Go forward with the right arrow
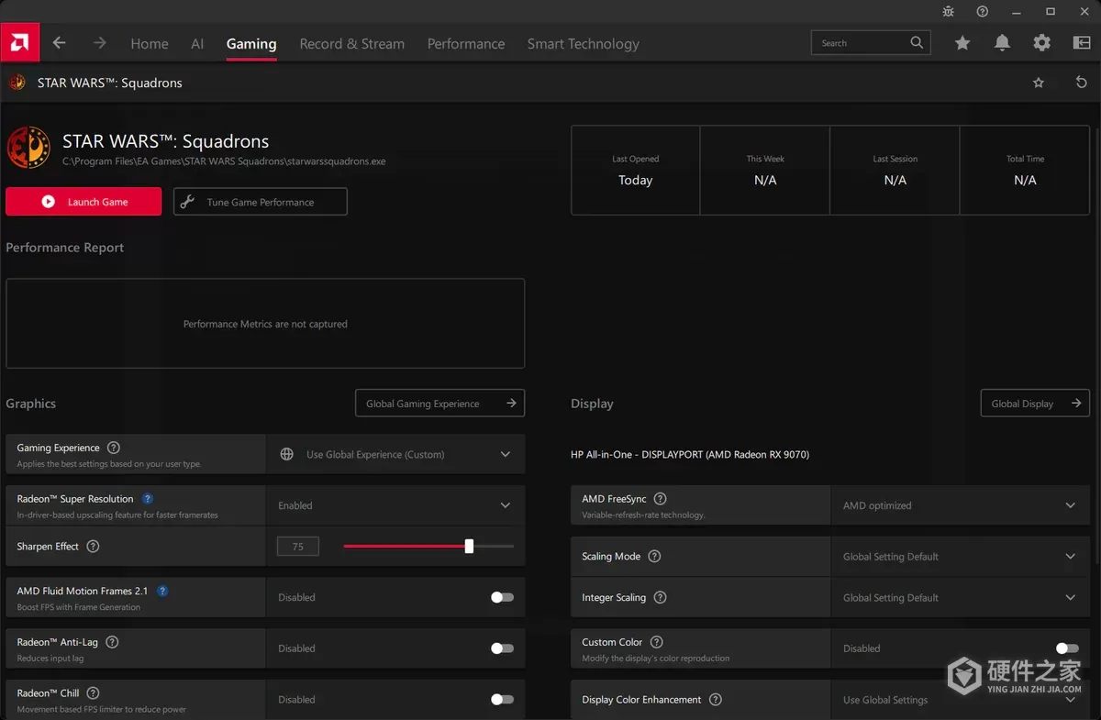Image resolution: width=1101 pixels, height=720 pixels. (x=99, y=43)
